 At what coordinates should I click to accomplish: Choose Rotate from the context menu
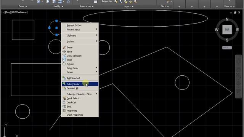(80, 64)
